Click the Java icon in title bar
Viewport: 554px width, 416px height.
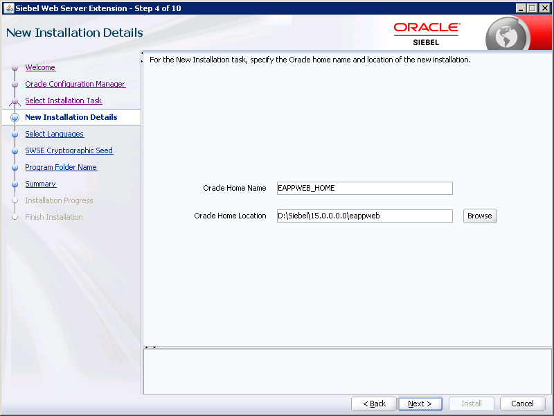pyautogui.click(x=8, y=8)
